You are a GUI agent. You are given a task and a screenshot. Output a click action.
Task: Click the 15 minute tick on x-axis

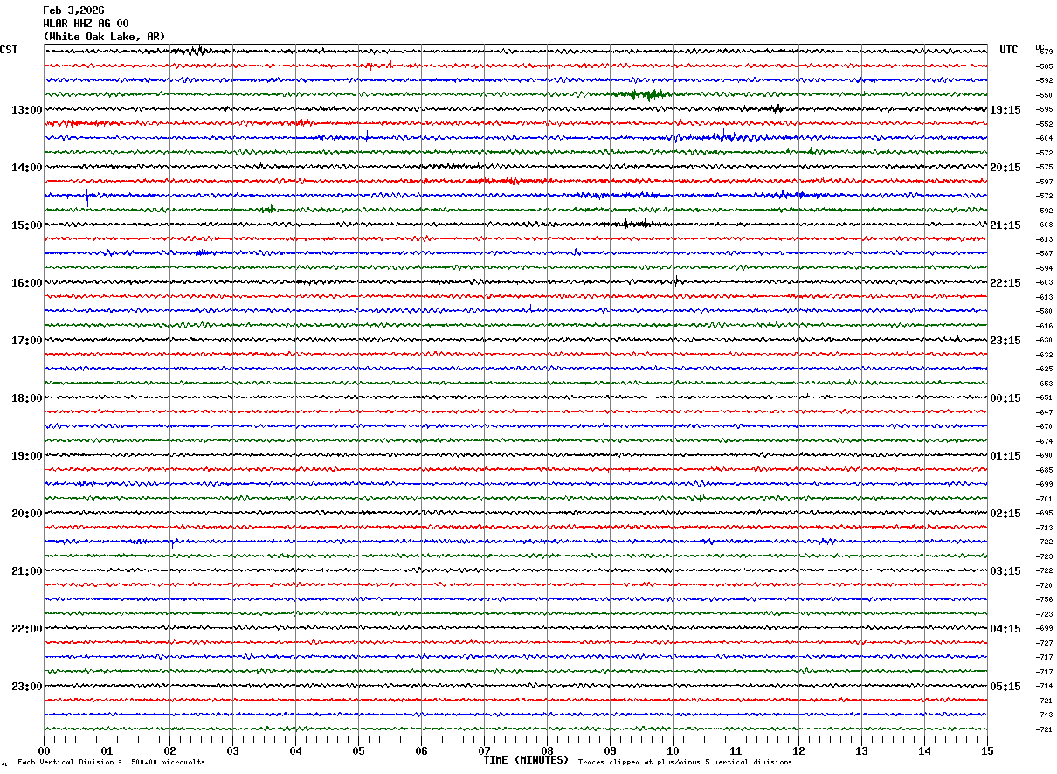point(987,750)
